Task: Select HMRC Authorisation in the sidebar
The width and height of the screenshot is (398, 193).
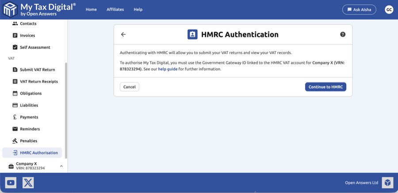Action: (32, 153)
